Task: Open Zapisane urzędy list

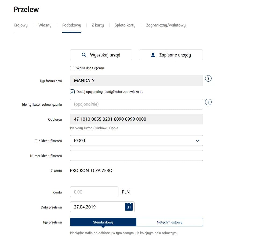Action: (171, 55)
